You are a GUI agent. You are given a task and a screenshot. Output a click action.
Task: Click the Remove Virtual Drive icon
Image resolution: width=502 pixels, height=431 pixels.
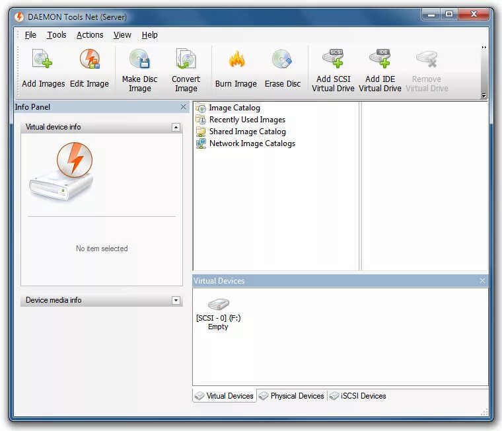(x=427, y=59)
